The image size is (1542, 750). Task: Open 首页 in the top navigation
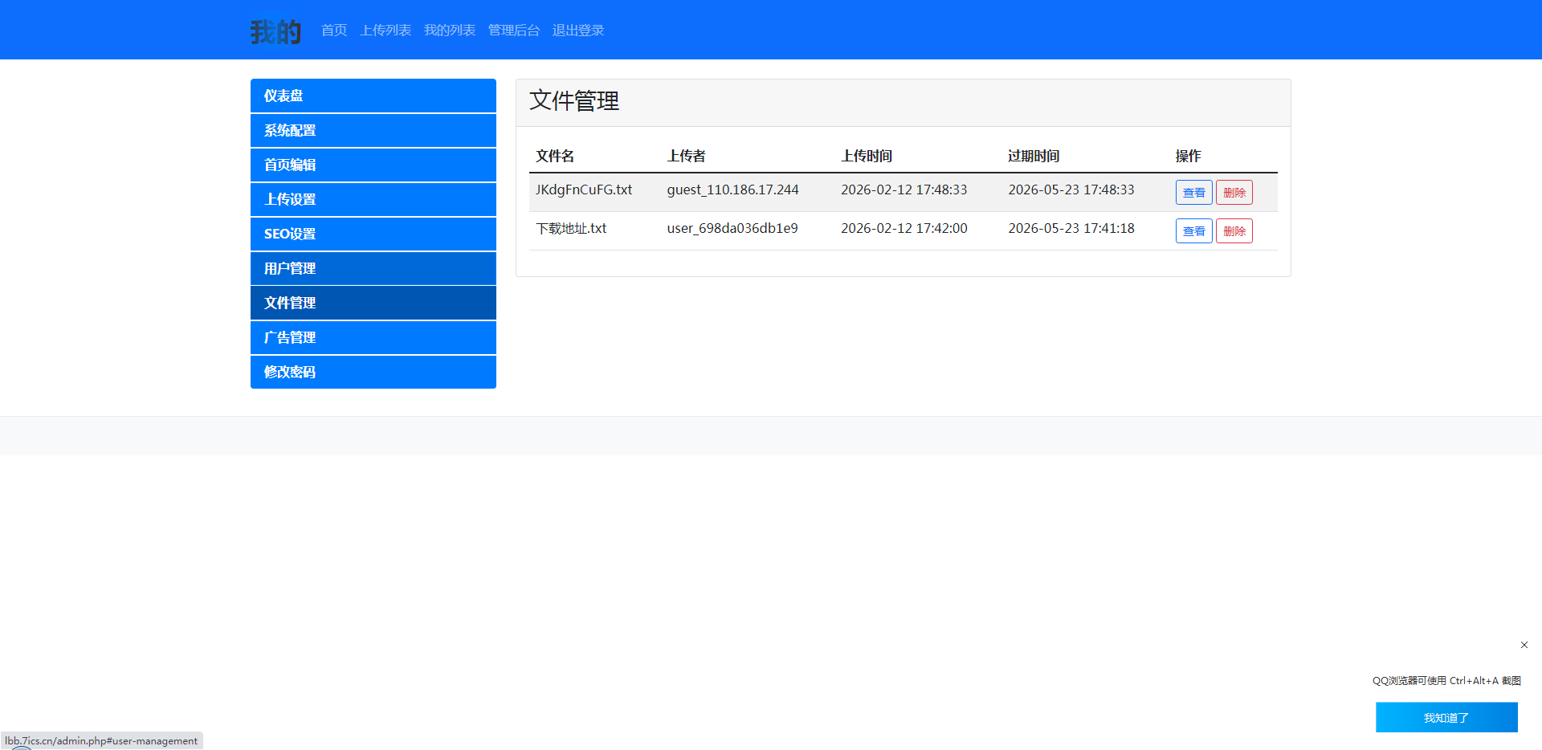(x=334, y=31)
